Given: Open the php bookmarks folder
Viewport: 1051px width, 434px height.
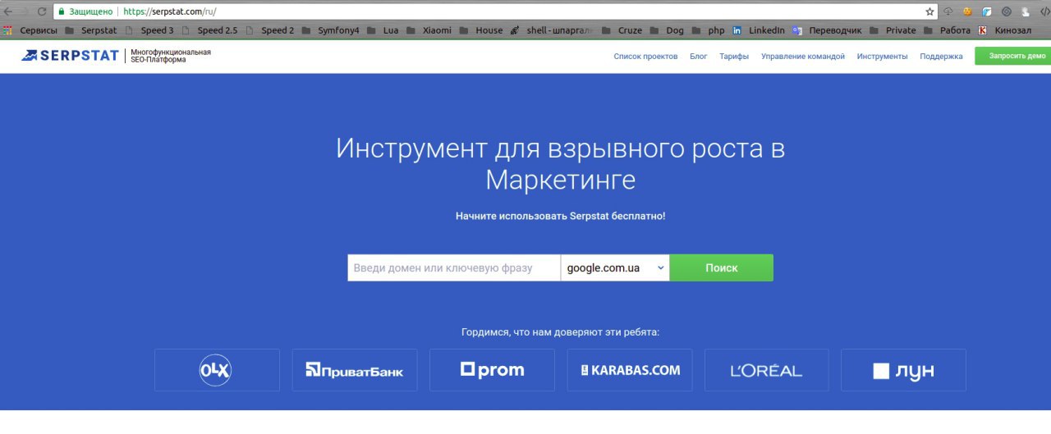Looking at the screenshot, I should click(708, 30).
